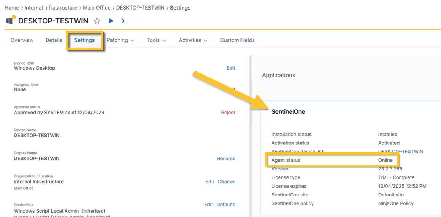Edit the Device Role
This screenshot has height=217, width=441.
point(231,68)
